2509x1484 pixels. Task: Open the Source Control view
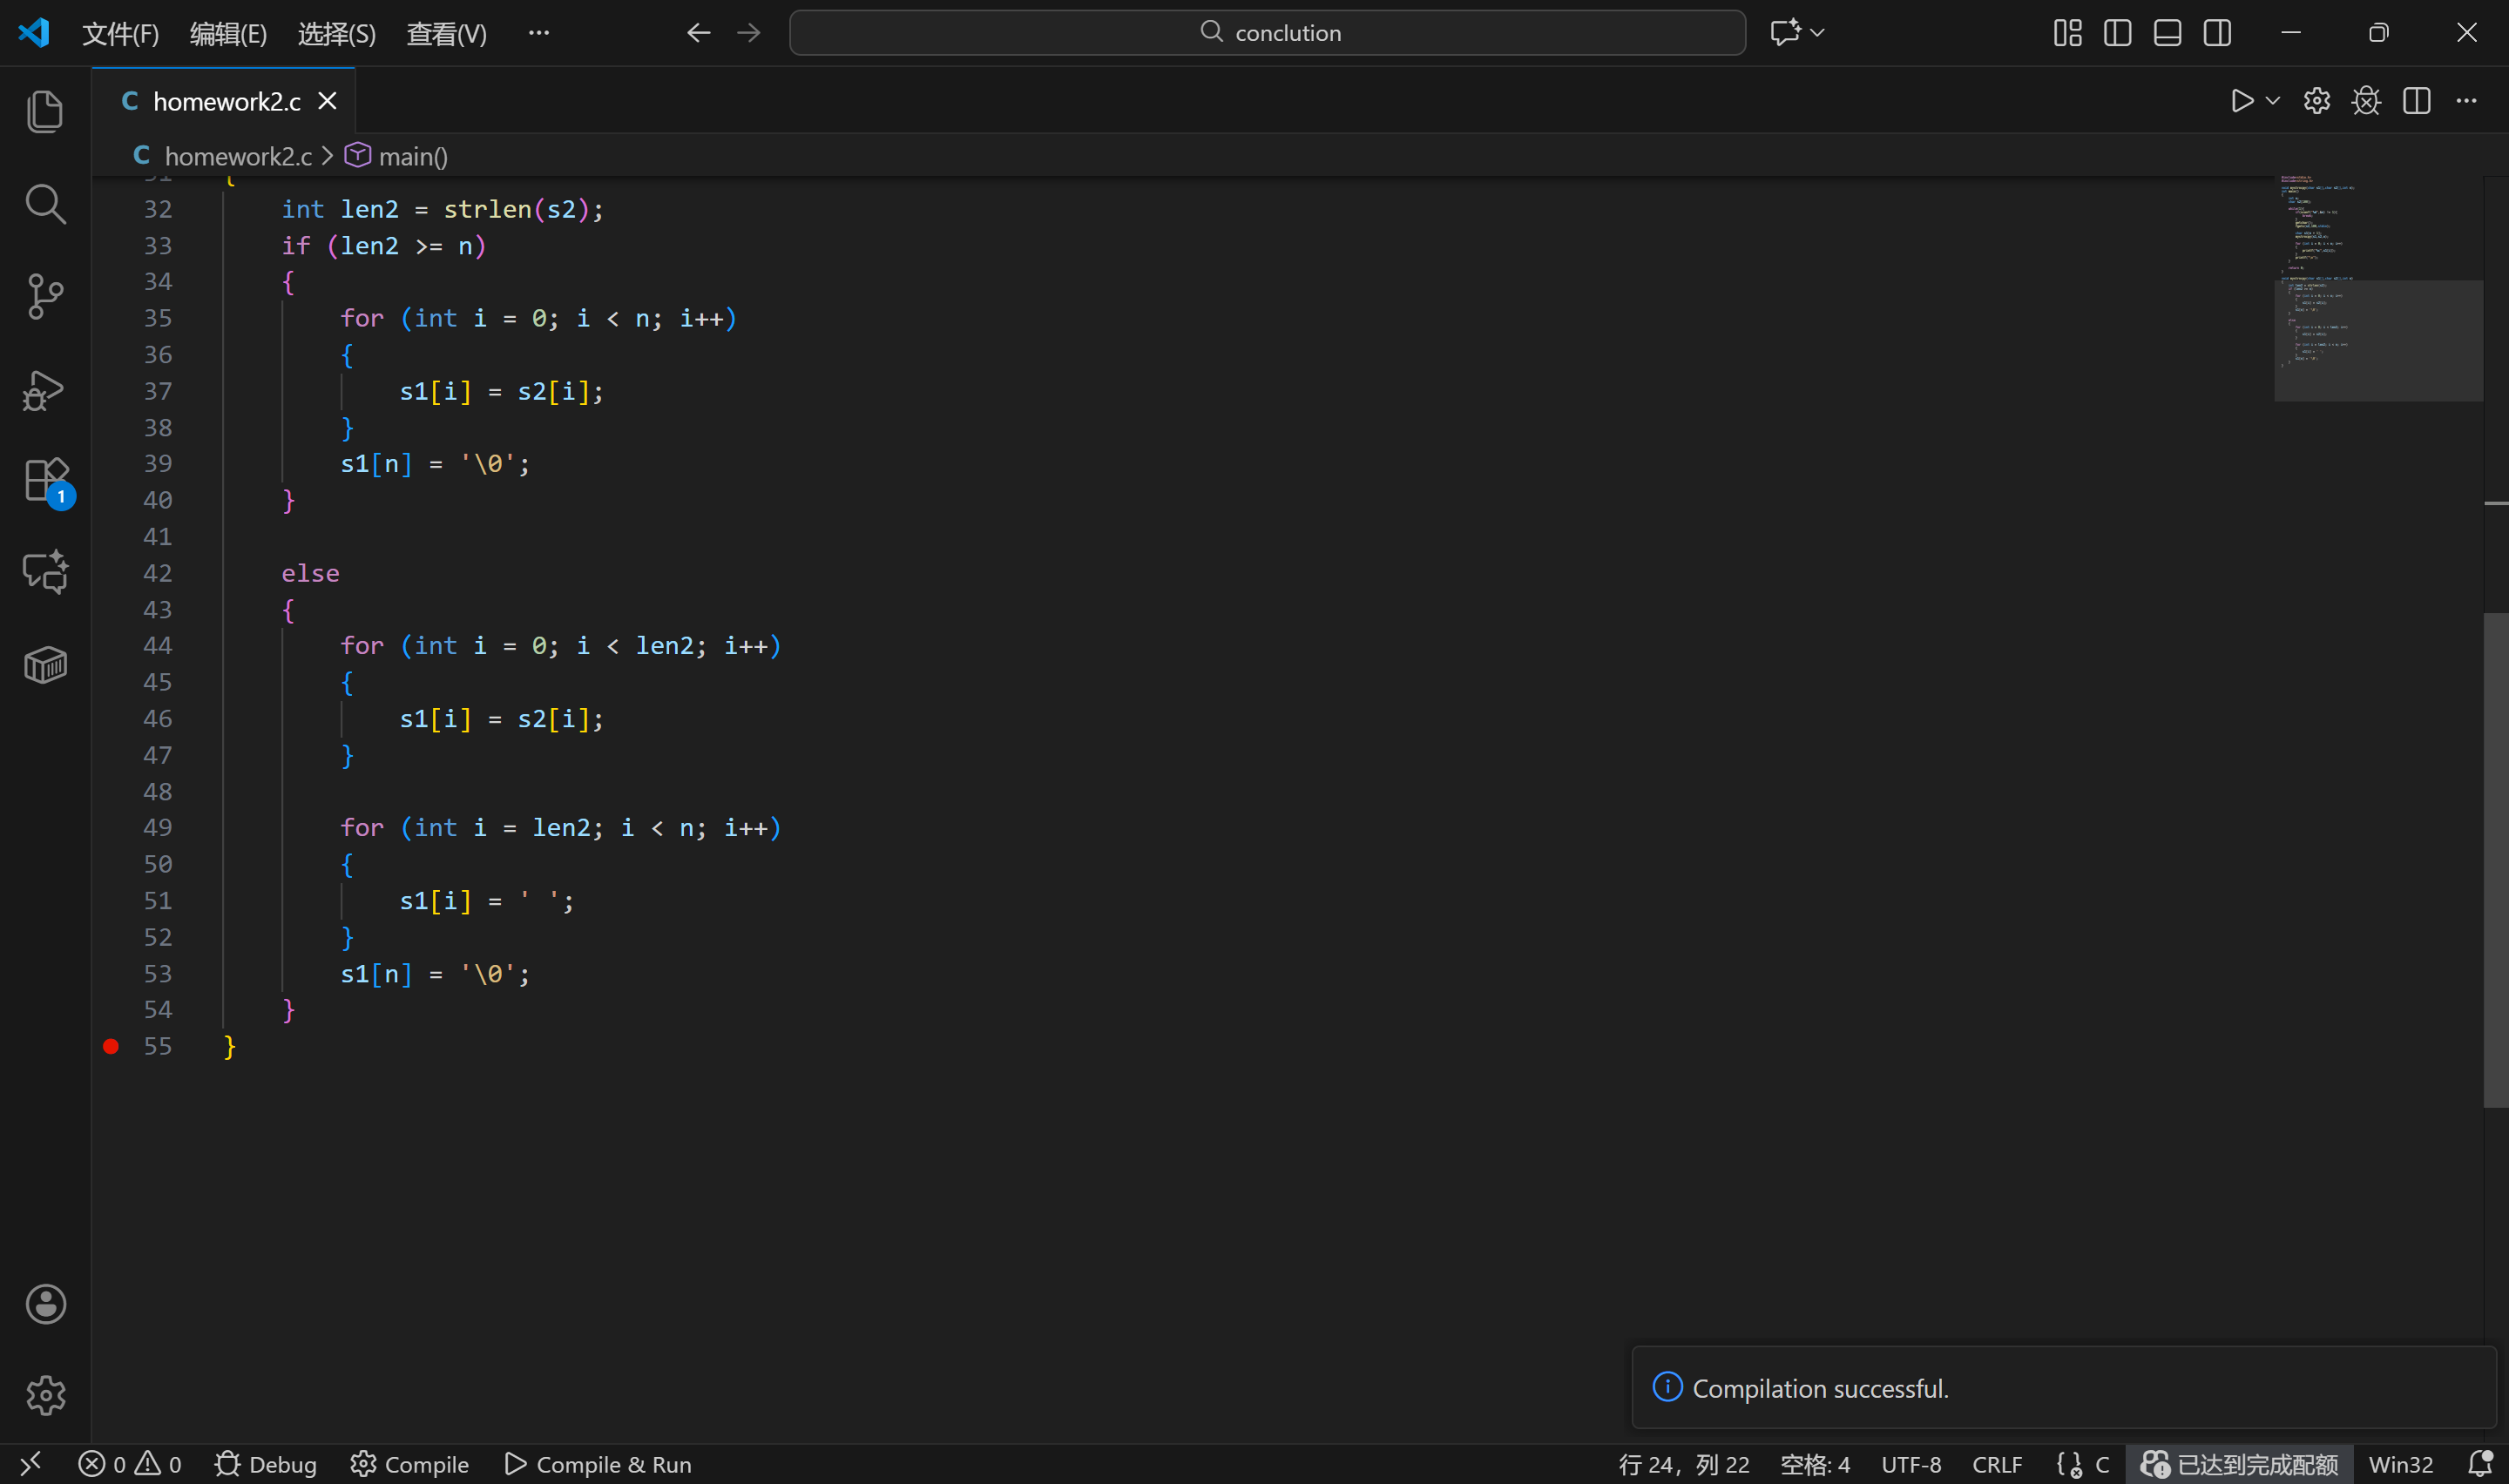[45, 297]
